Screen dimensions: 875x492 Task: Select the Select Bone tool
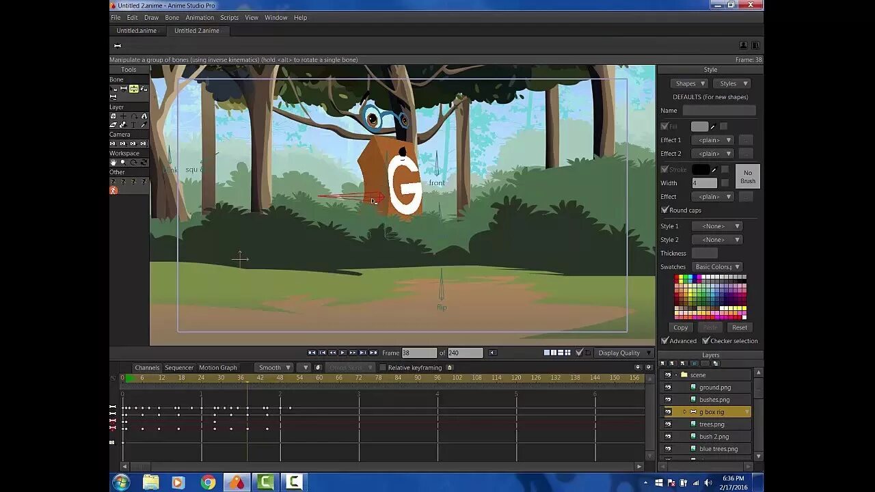click(x=113, y=89)
